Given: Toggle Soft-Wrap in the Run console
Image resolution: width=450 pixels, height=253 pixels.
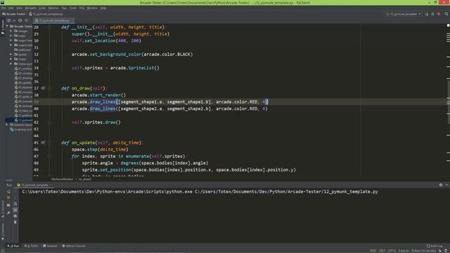Looking at the screenshot, I should pyautogui.click(x=15, y=204).
